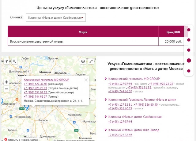
Task: Click third side navigation dot
Action: (x=189, y=50)
